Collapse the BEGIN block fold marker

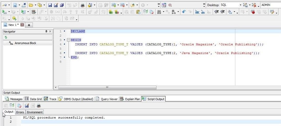coord(68,40)
